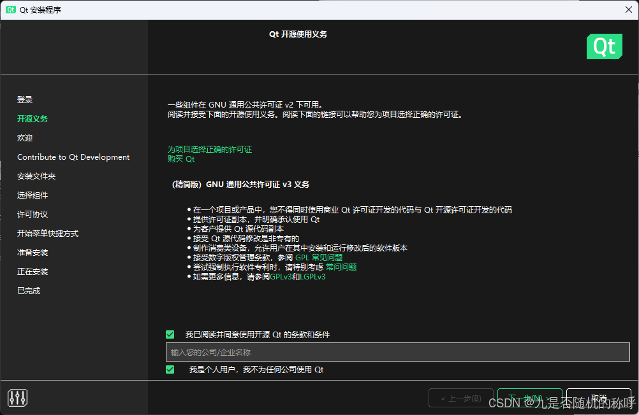The image size is (639, 415).
Task: Click the bullet 提供许可证副本，并明确承认使用 Qt
Action: pos(256,220)
